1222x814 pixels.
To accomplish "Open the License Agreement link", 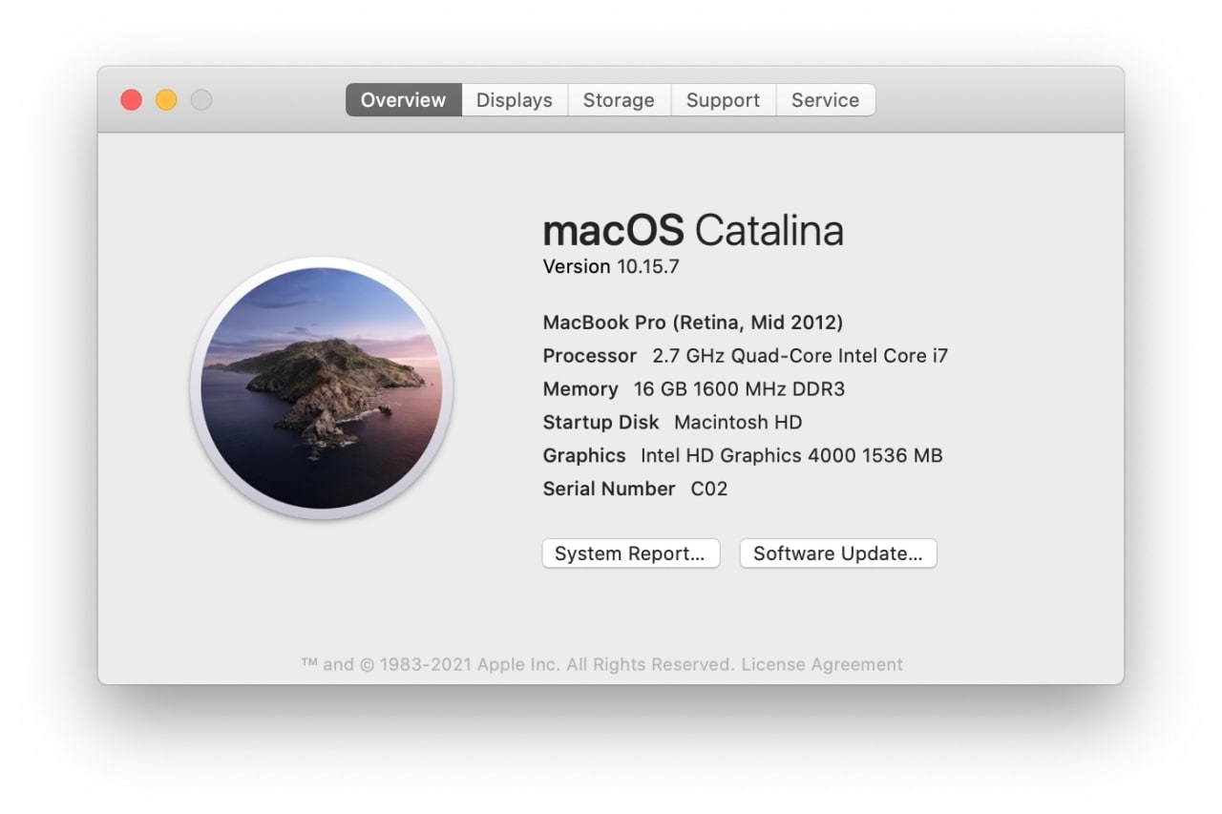I will 822,664.
